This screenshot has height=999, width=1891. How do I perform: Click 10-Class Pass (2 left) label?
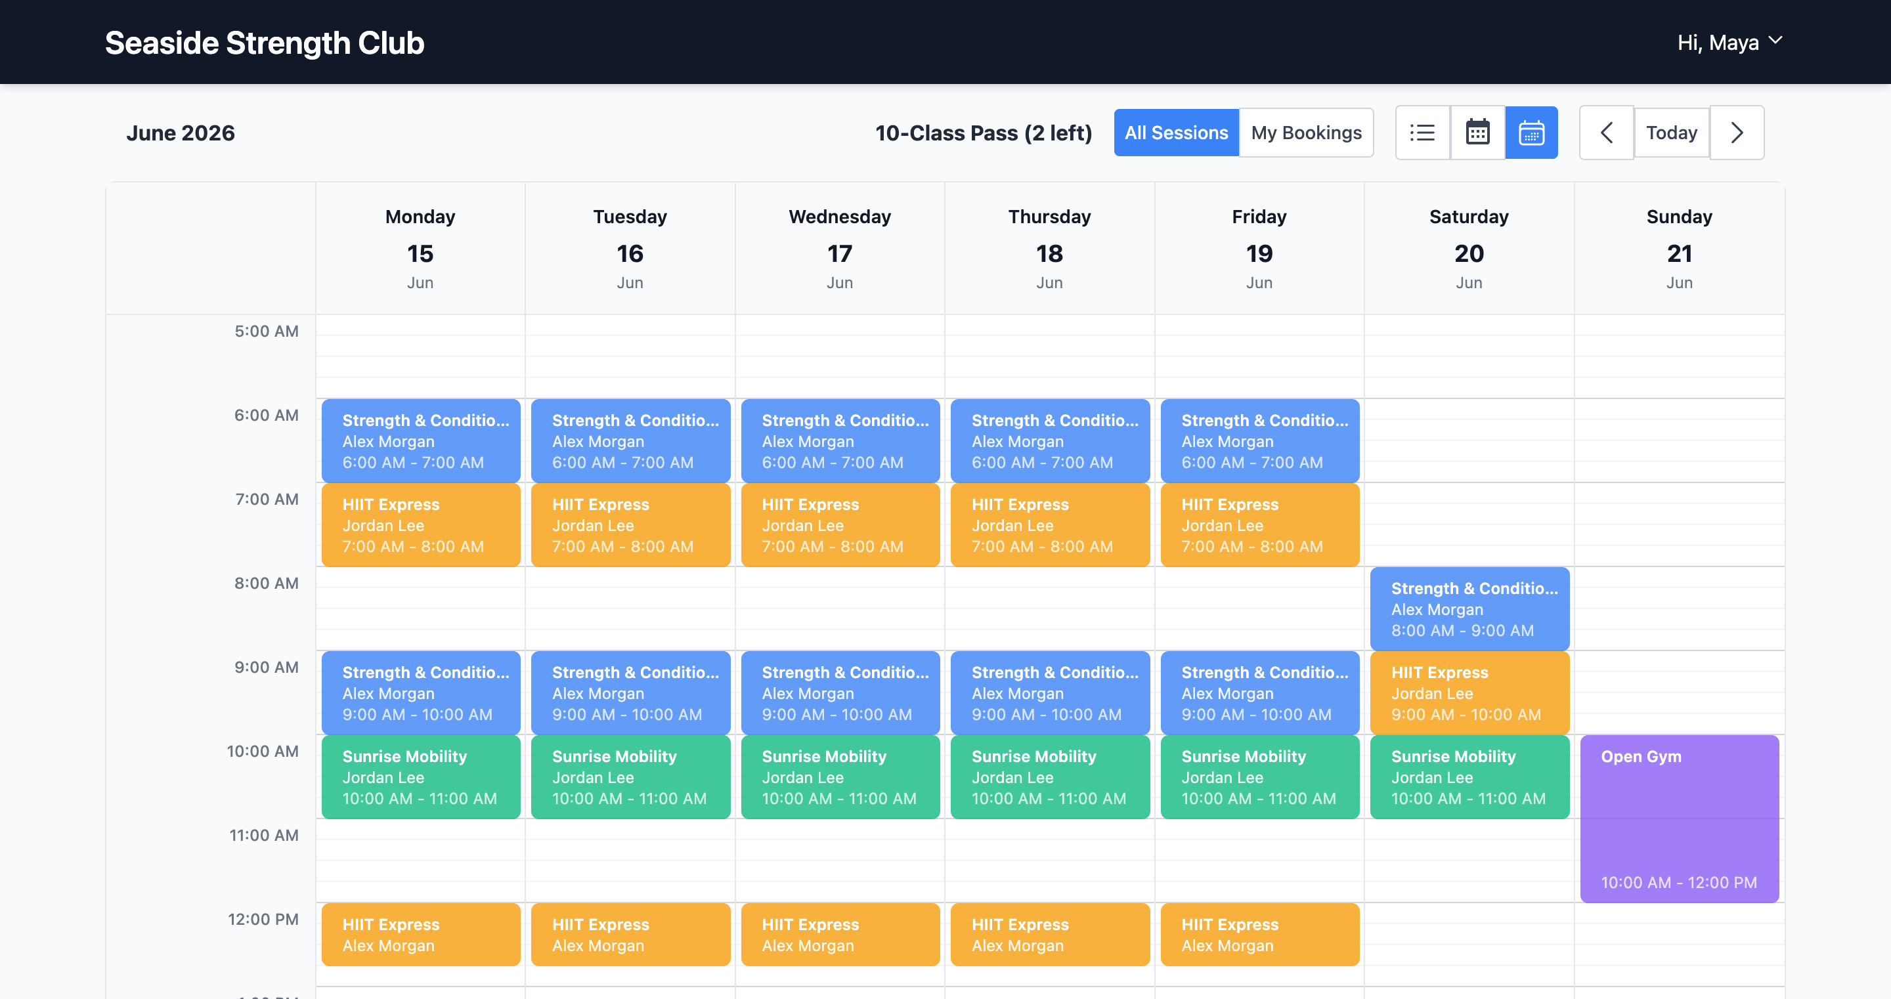[983, 133]
